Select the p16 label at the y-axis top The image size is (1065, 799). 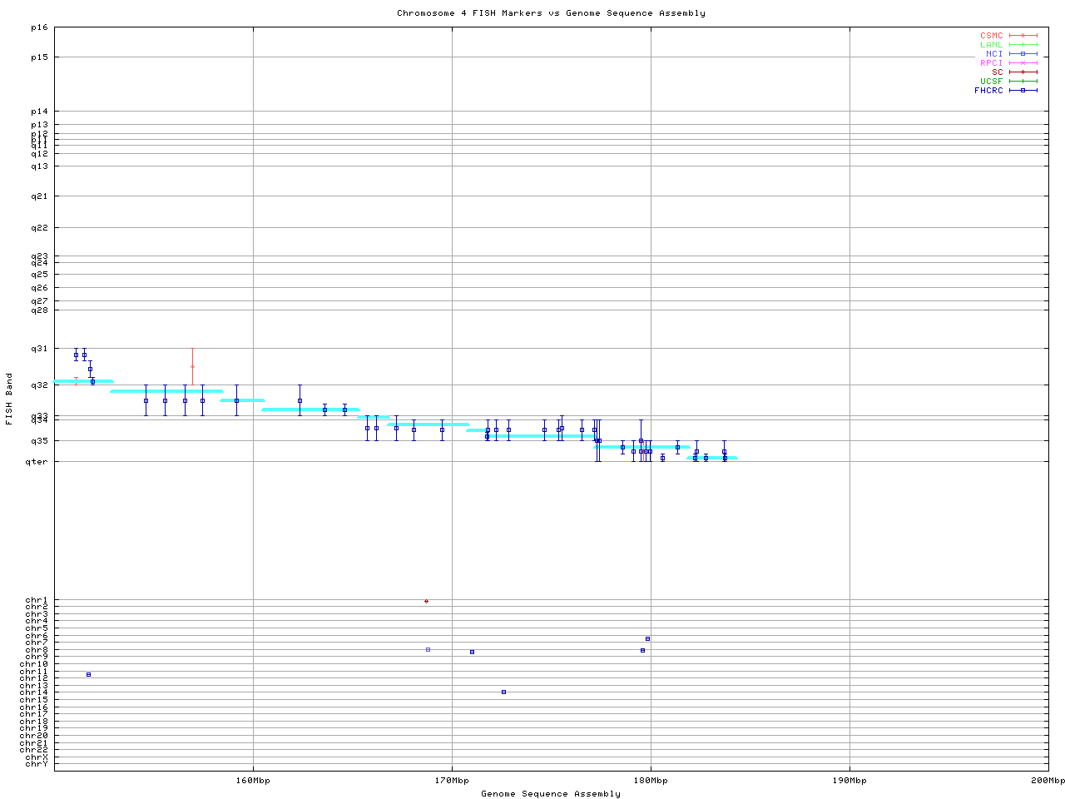click(39, 27)
